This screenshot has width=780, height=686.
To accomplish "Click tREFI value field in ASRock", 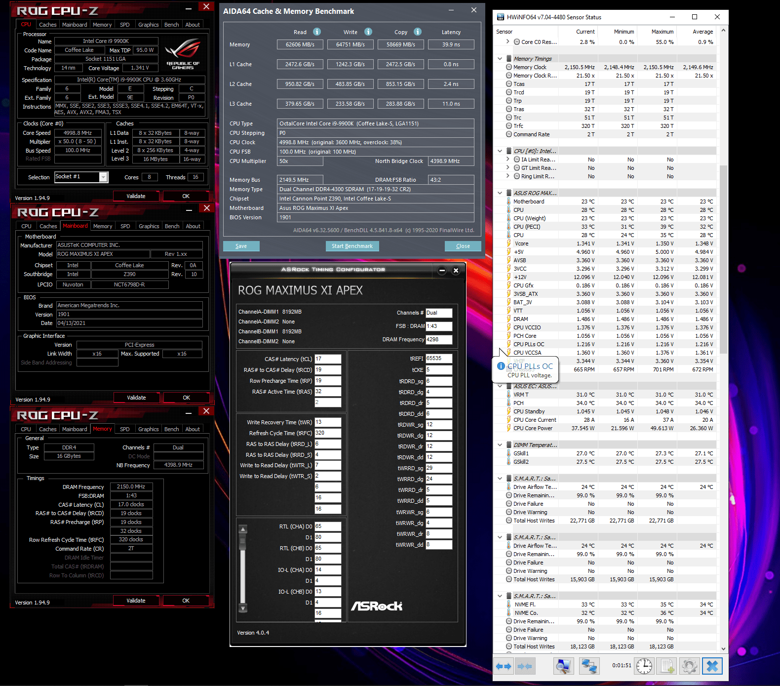I will point(439,359).
